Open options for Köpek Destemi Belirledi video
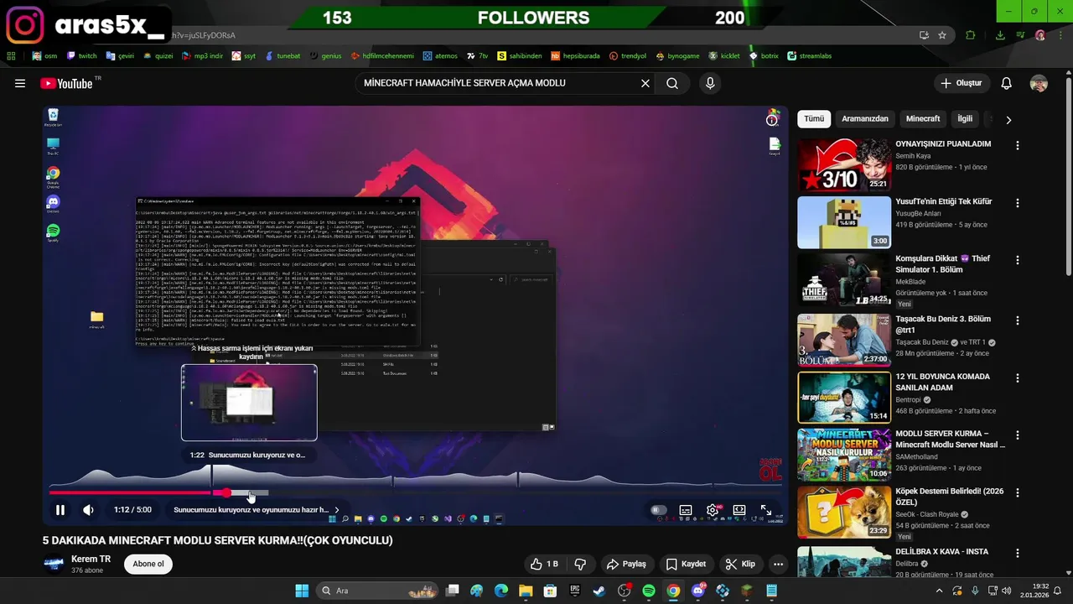 1018,494
